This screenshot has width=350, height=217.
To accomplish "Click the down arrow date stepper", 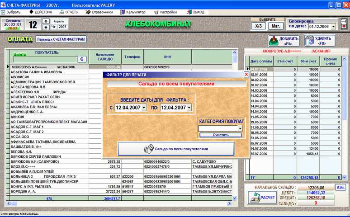I will [46, 28].
